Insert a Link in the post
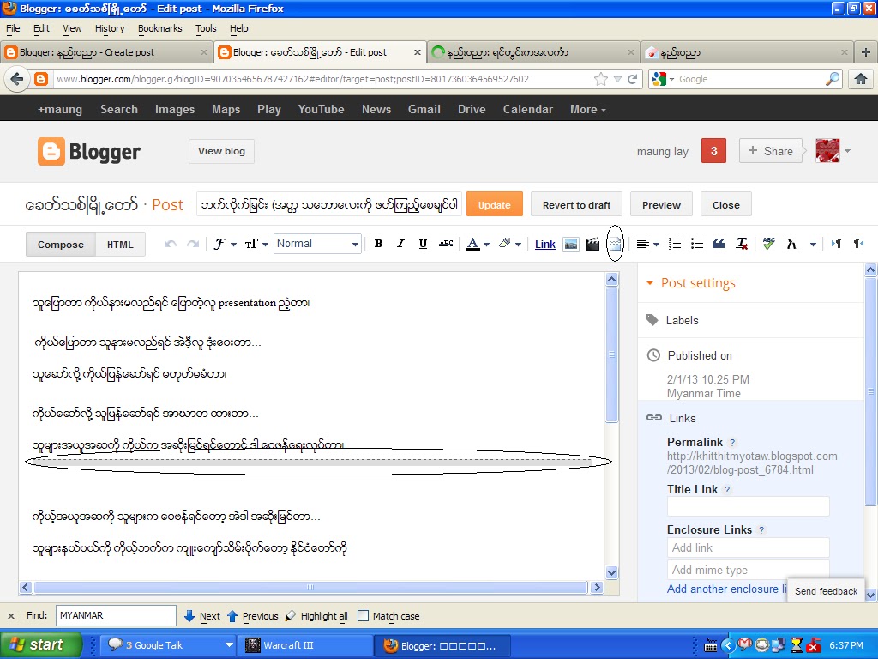 click(x=544, y=245)
